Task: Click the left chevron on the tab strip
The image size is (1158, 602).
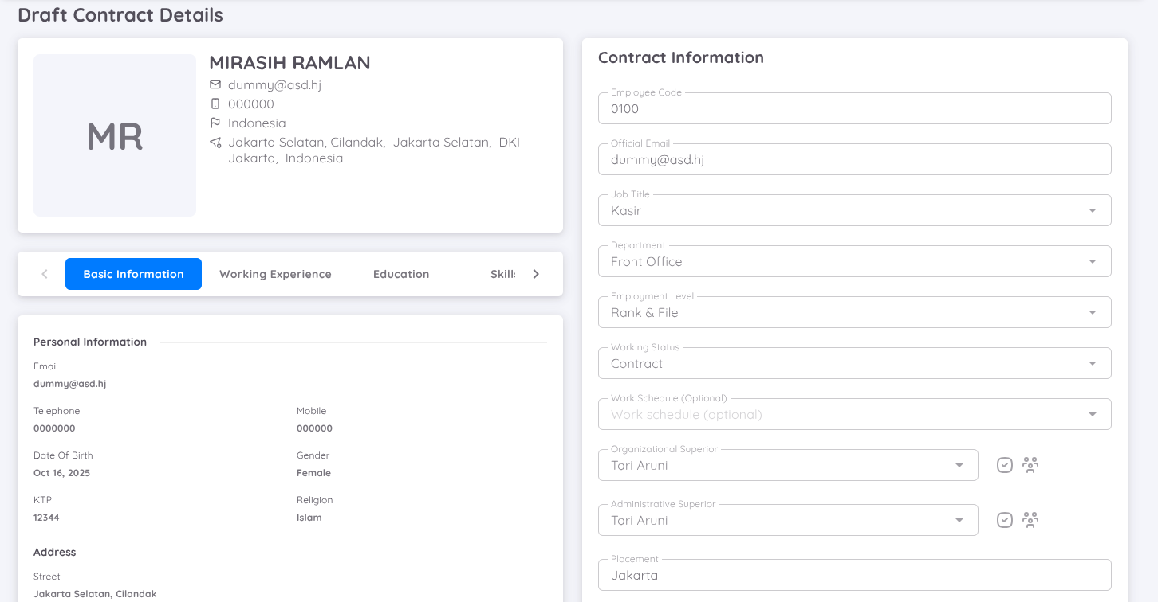Action: pos(45,274)
